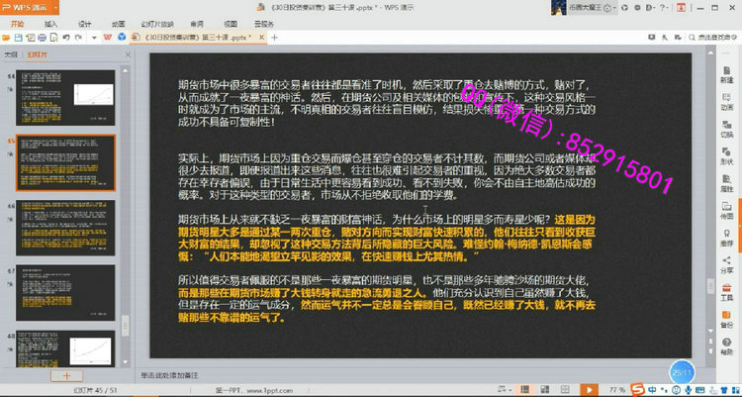Click the 77% zoom level indicator
The width and height of the screenshot is (742, 397).
tap(617, 390)
